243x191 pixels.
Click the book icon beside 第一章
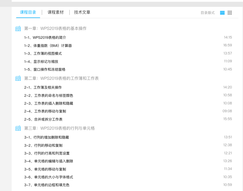click(x=18, y=29)
